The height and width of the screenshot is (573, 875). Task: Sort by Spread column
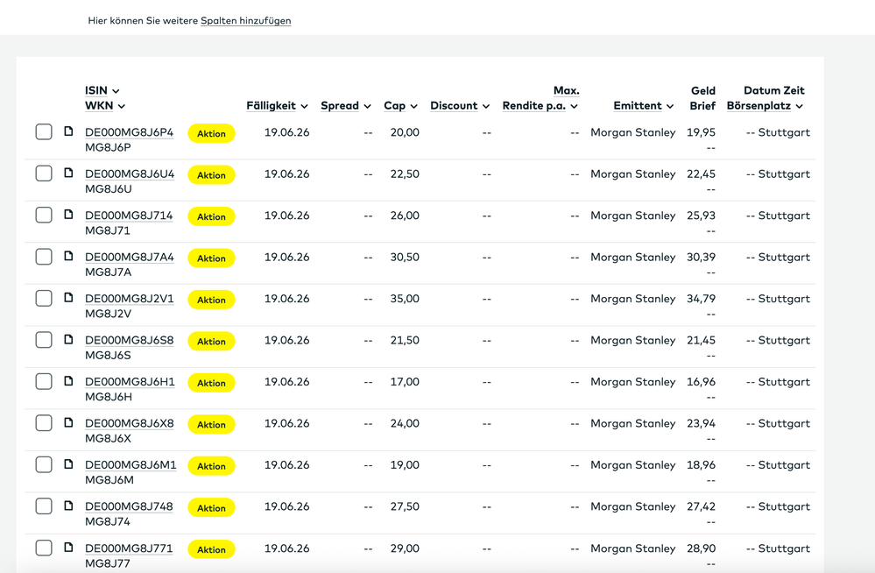[x=346, y=105]
